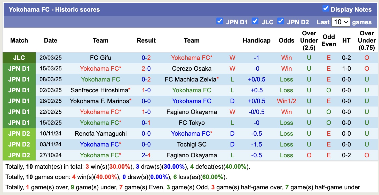Image resolution: width=379 pixels, height=195 pixels.
Task: Open FC Gifu team page
Action: [101, 58]
